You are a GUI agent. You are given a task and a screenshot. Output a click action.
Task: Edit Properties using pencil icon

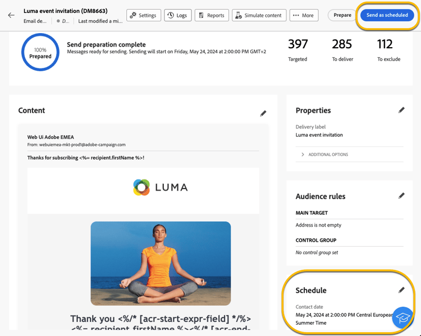pos(401,110)
